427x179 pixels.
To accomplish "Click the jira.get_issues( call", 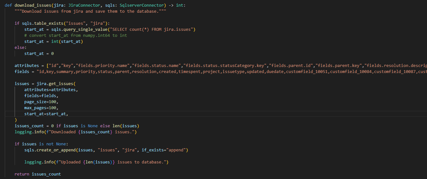I will point(45,84).
